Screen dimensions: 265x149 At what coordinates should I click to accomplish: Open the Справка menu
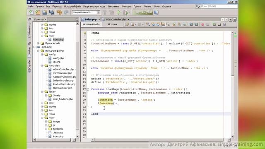pos(166,7)
